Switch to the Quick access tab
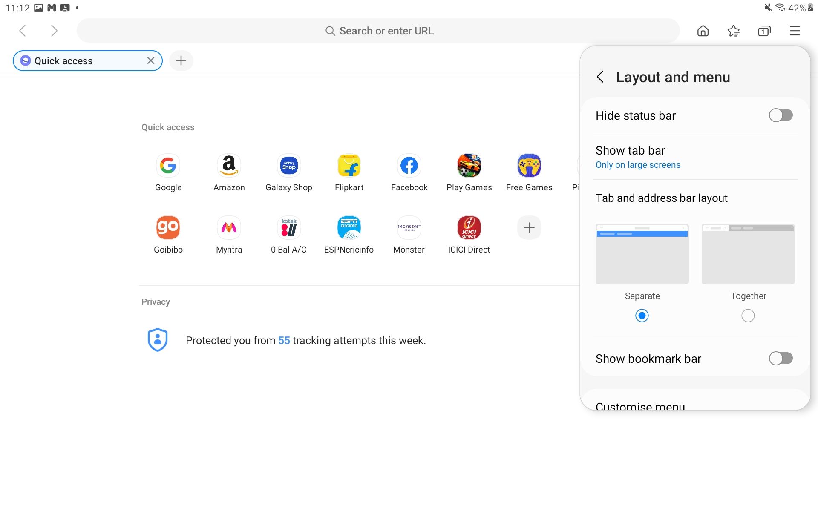This screenshot has height=511, width=818. (77, 60)
